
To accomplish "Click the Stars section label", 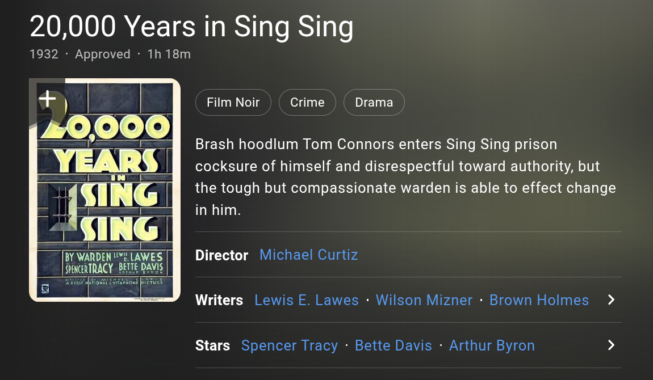I will pyautogui.click(x=212, y=345).
